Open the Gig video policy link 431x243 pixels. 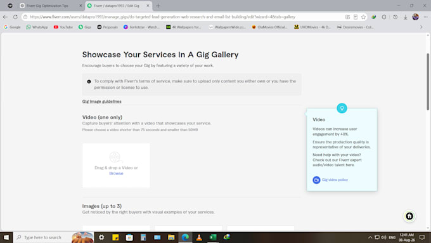[335, 180]
